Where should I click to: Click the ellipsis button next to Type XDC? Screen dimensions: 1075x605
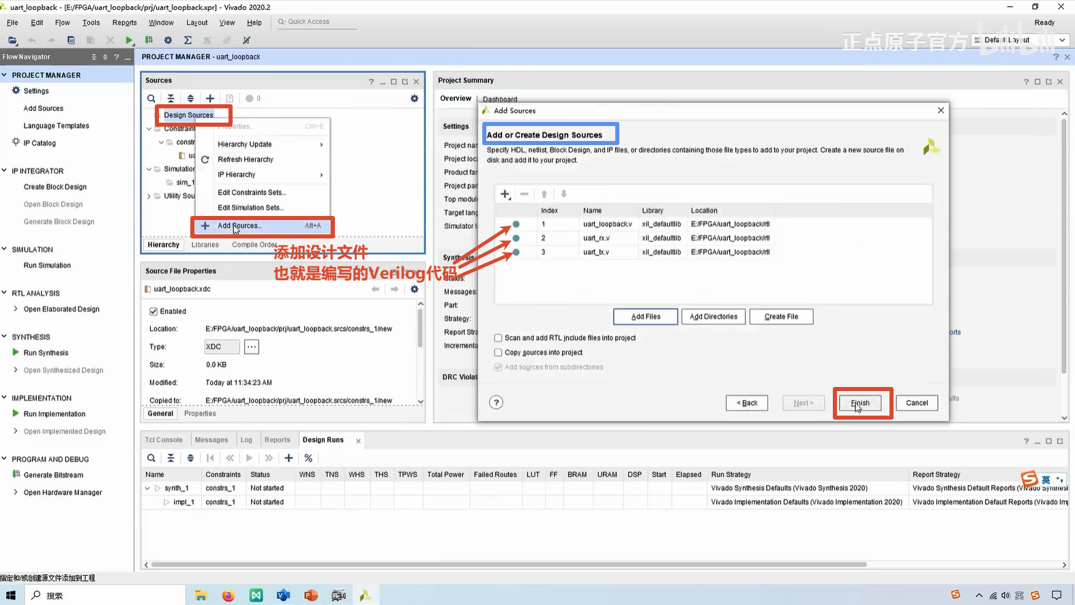pos(252,347)
